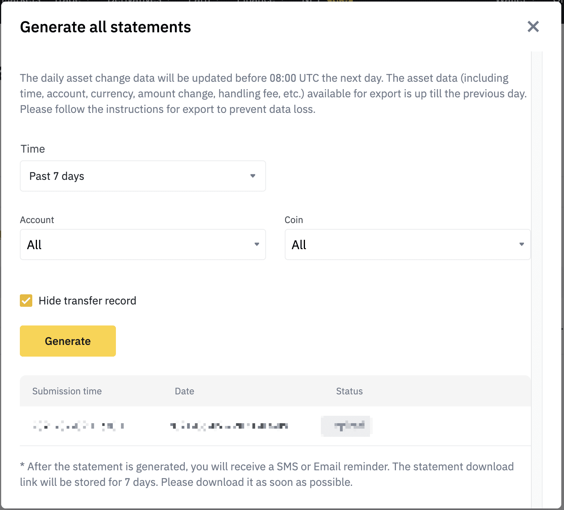Click the Generate all statements title
This screenshot has height=510, width=564.
point(105,27)
